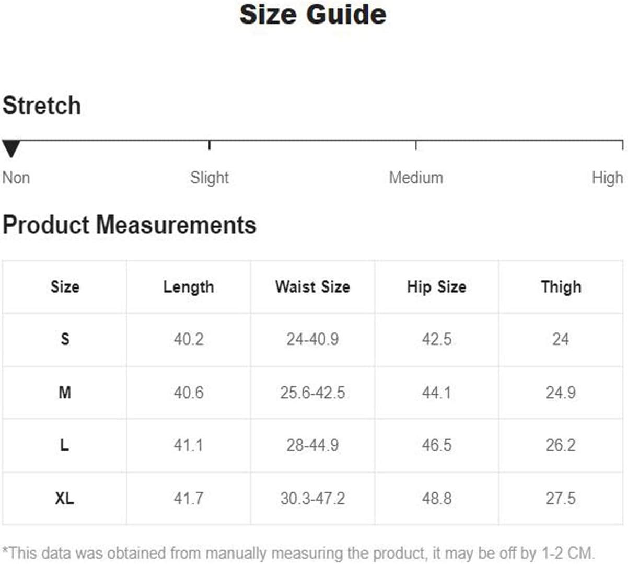
Task: Select the High stretch label
Action: pyautogui.click(x=608, y=178)
